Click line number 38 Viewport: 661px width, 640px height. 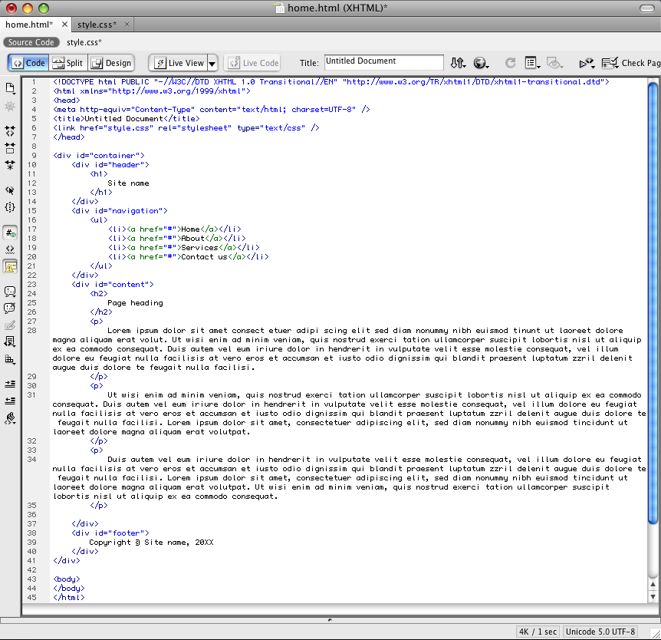pyautogui.click(x=32, y=533)
